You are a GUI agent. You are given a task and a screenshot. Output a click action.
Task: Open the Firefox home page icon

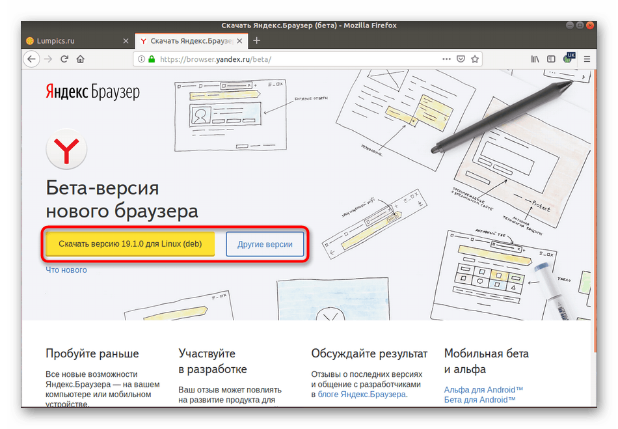pyautogui.click(x=81, y=59)
